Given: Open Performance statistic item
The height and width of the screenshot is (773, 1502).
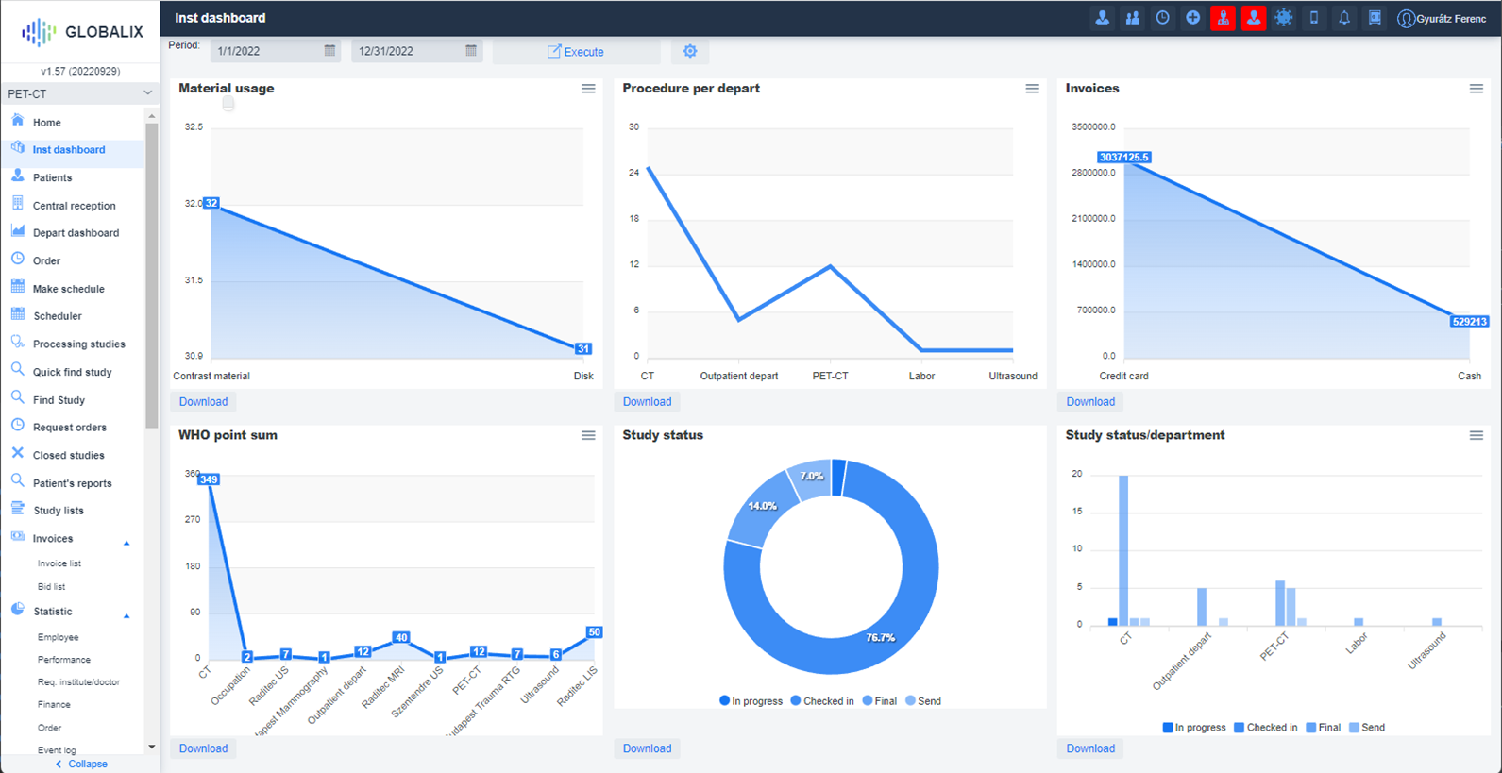Looking at the screenshot, I should coord(64,660).
